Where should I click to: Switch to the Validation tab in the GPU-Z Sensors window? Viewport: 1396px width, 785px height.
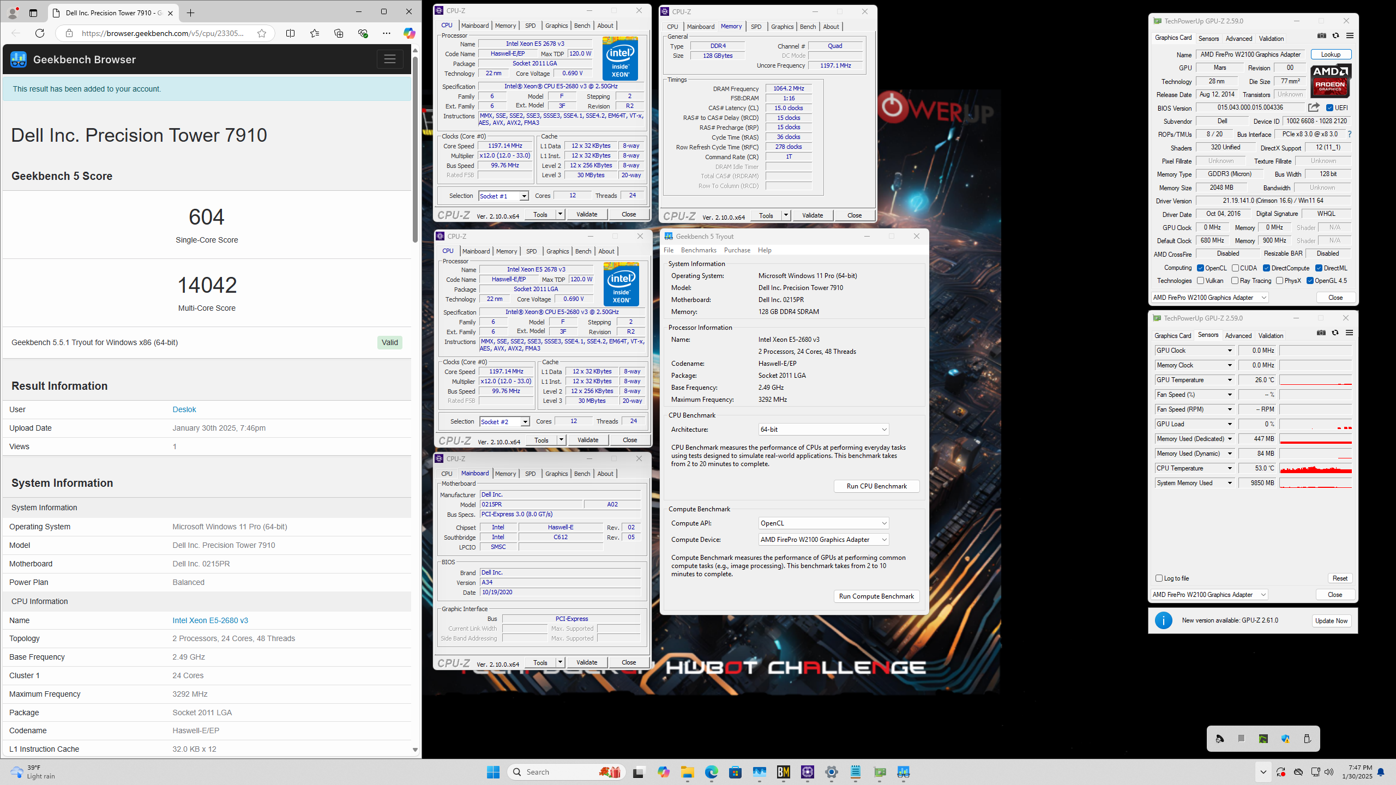click(1271, 336)
